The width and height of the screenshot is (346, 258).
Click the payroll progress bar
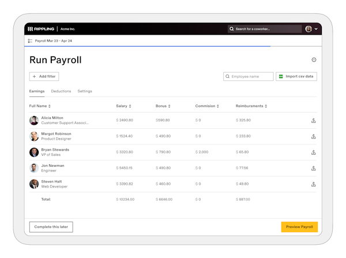pyautogui.click(x=150, y=46)
